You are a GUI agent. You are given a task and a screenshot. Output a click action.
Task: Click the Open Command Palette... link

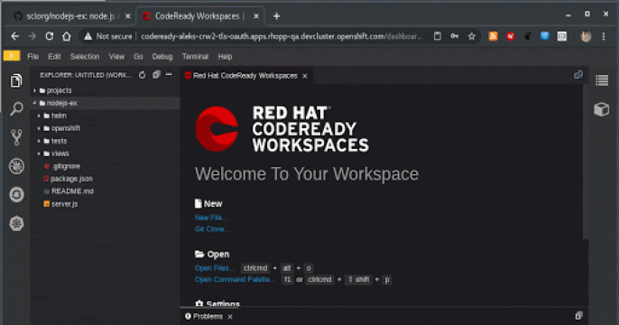click(x=236, y=280)
